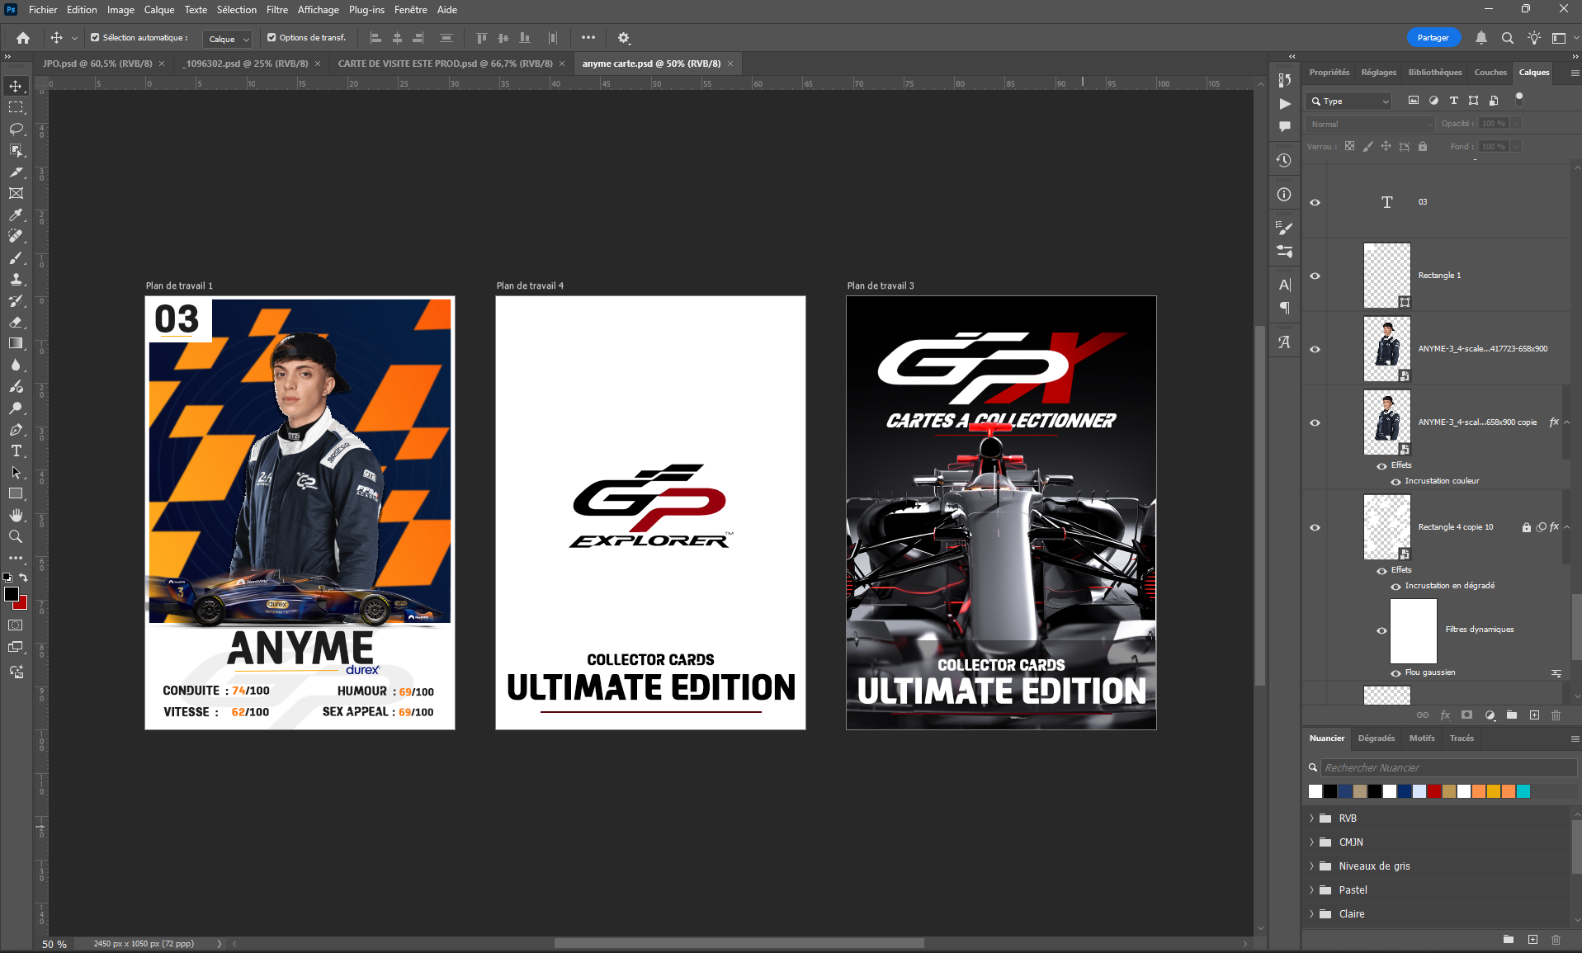Collapse effects of Rectangle 4 copie 10
The image size is (1582, 953).
coord(1567,527)
